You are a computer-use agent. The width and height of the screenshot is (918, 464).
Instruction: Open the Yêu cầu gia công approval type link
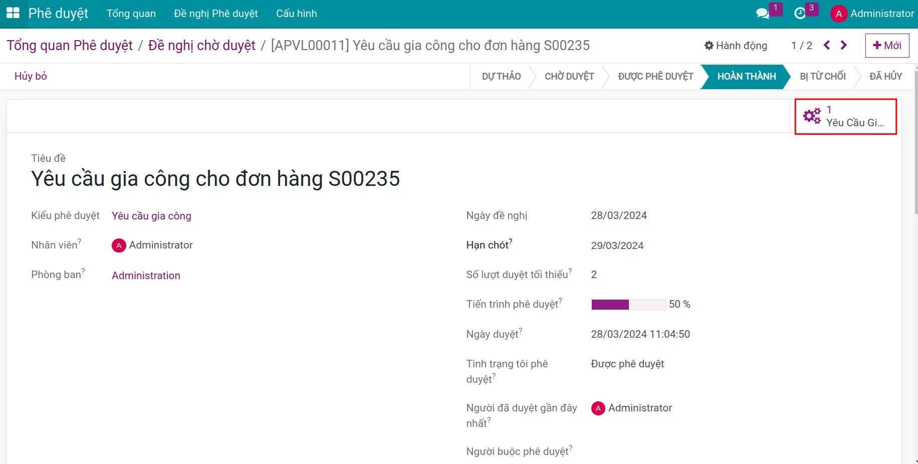point(151,216)
